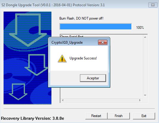Click the Aceptar button in the dialog
Viewport: 159px width, 123px height.
coord(93,78)
